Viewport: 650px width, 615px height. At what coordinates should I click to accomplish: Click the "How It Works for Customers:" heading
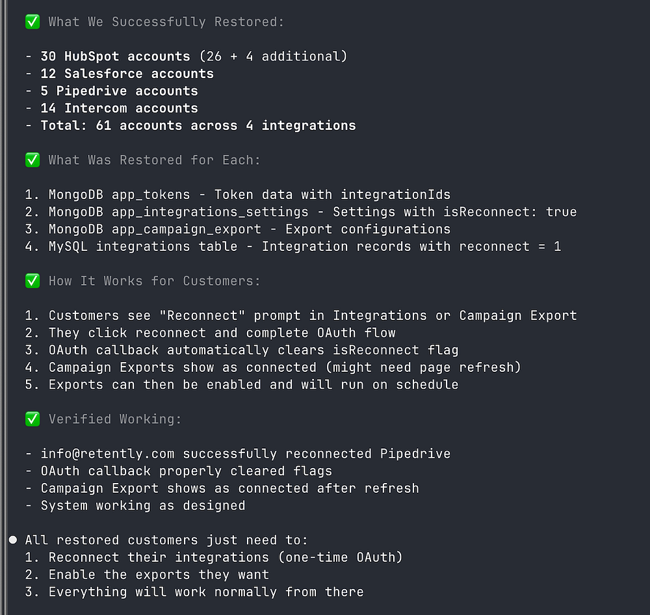pyautogui.click(x=154, y=281)
